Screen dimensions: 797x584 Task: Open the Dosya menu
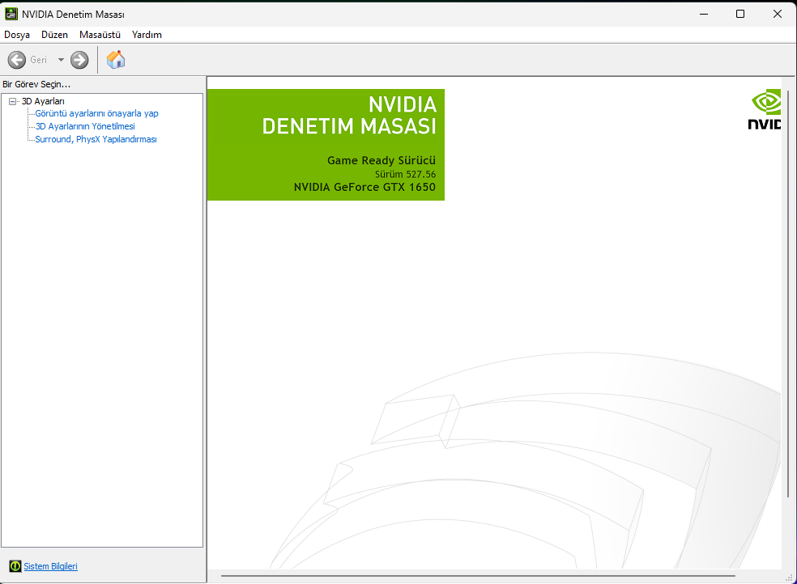17,35
